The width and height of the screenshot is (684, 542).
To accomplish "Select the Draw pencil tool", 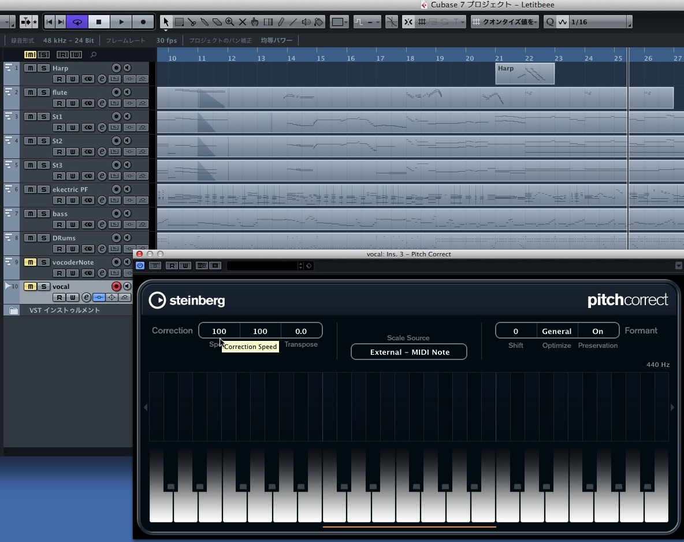I will tap(281, 22).
